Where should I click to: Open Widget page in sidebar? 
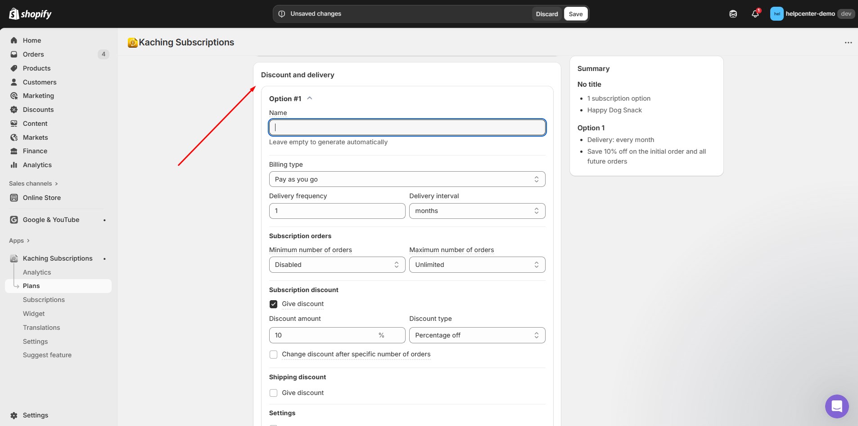tap(34, 314)
